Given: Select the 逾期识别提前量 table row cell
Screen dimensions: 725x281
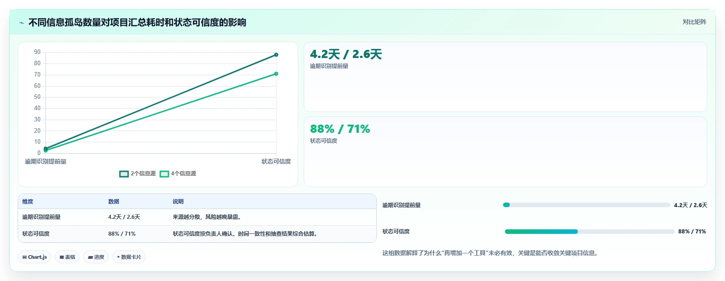Looking at the screenshot, I should pos(41,217).
